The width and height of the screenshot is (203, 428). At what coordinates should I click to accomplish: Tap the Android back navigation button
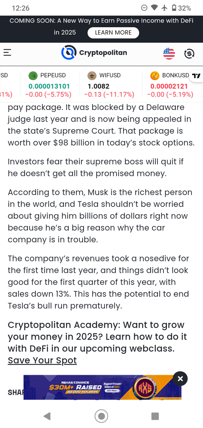tap(47, 416)
